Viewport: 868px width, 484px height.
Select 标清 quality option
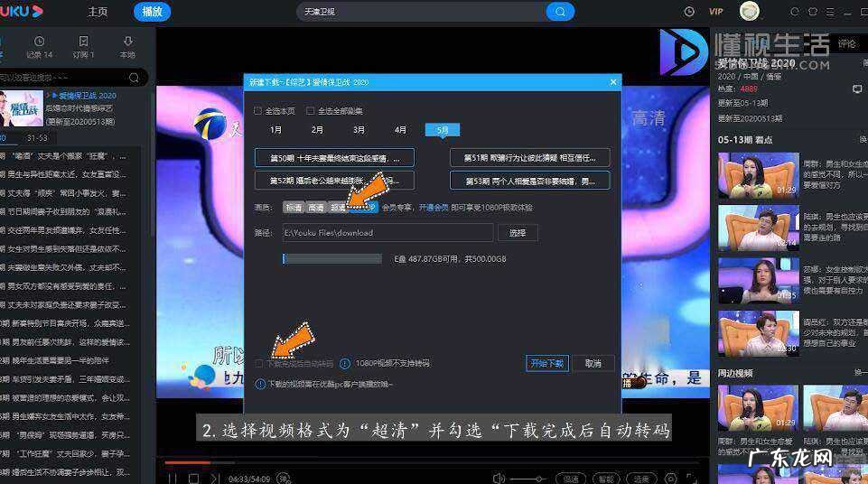[294, 208]
